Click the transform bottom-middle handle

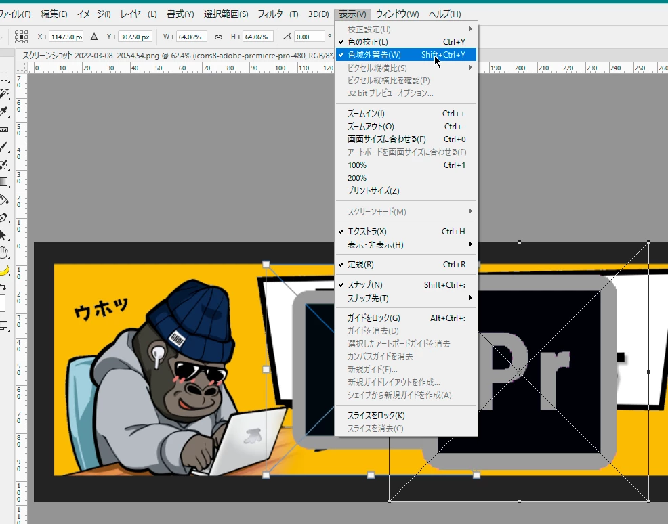pos(371,475)
